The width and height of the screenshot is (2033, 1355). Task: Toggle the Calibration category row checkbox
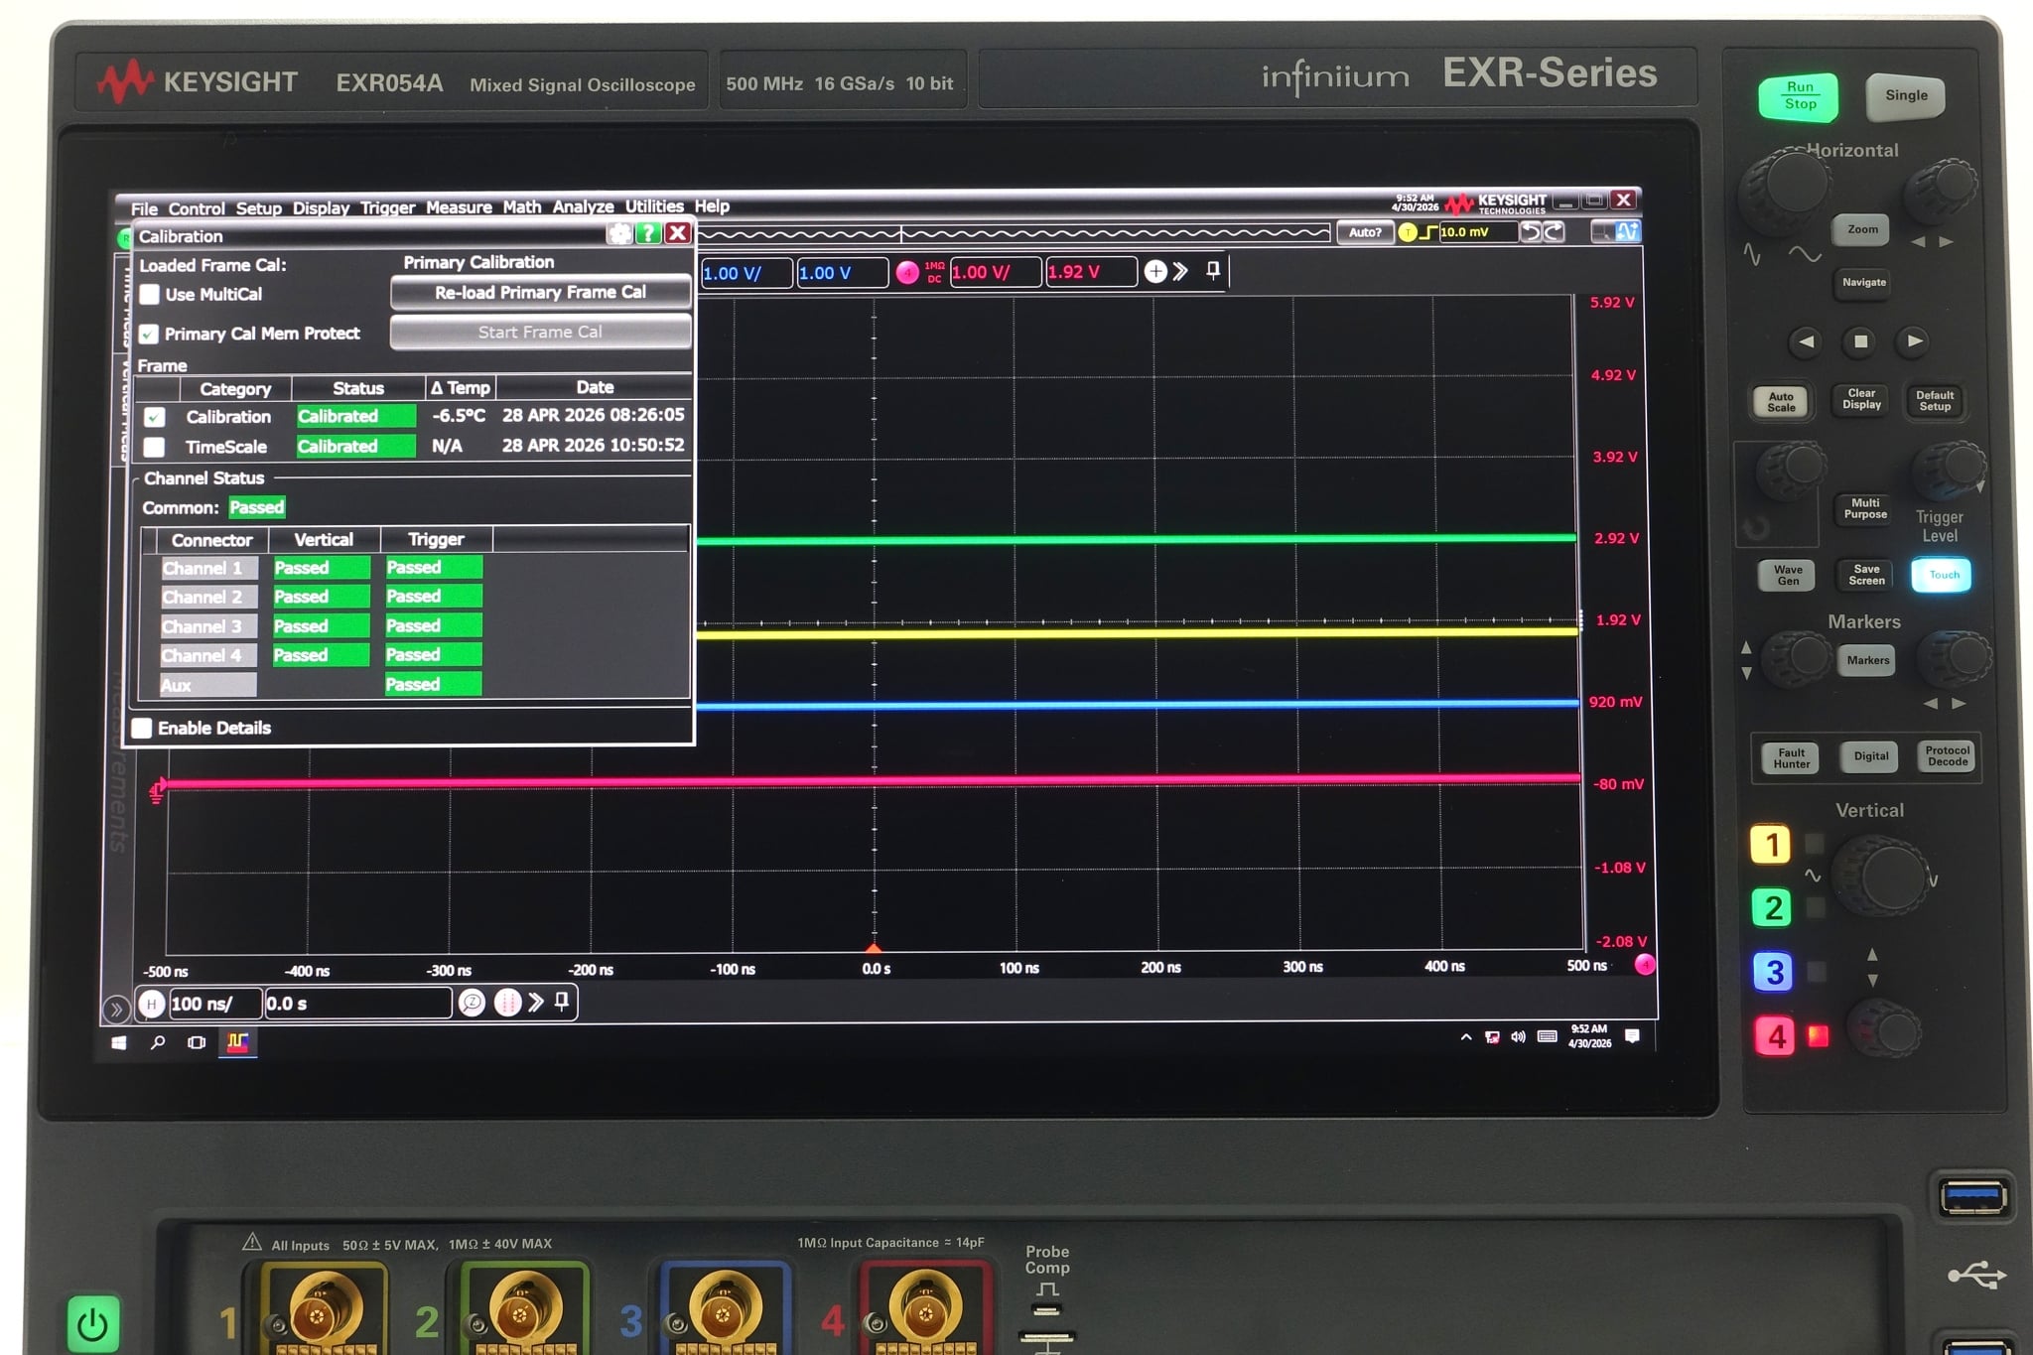tap(154, 417)
